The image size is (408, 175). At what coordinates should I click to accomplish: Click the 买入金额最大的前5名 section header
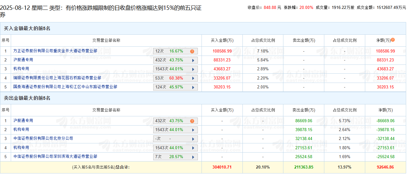(27, 29)
